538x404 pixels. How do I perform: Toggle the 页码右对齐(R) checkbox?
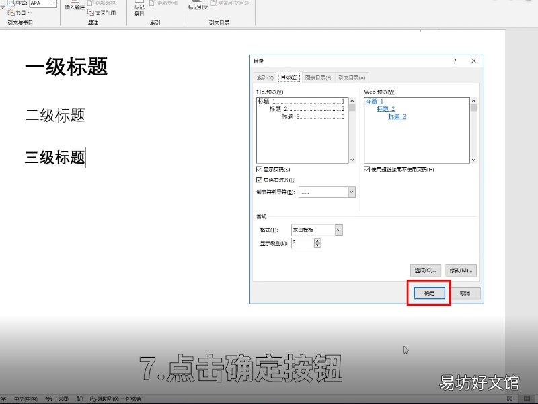coord(260,180)
